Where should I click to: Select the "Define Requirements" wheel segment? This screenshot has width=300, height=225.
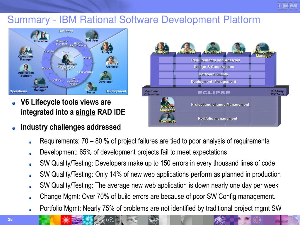tap(78, 45)
